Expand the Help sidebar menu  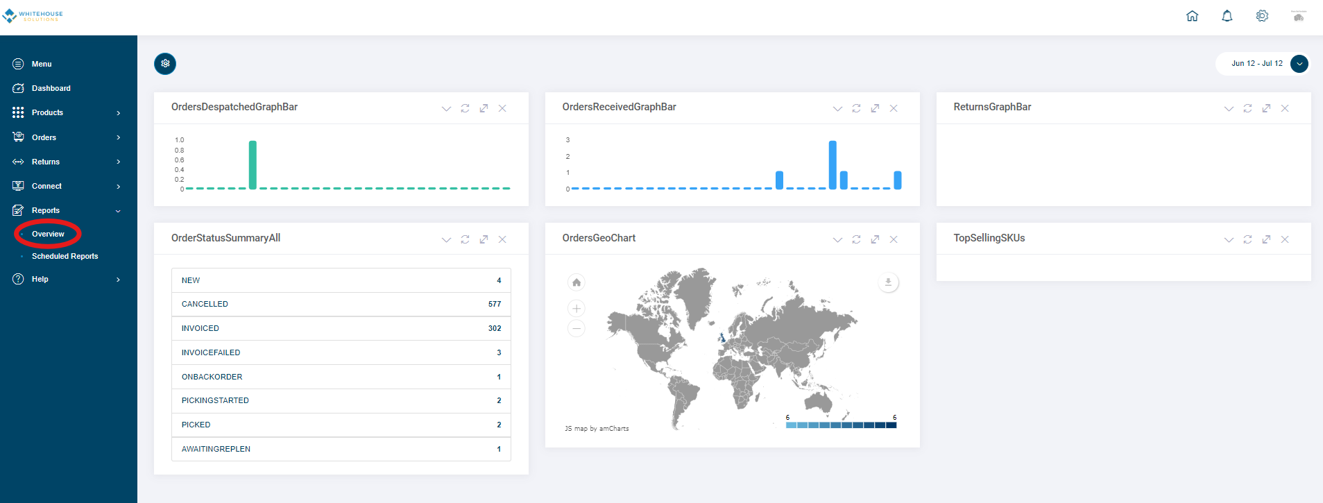(x=68, y=279)
